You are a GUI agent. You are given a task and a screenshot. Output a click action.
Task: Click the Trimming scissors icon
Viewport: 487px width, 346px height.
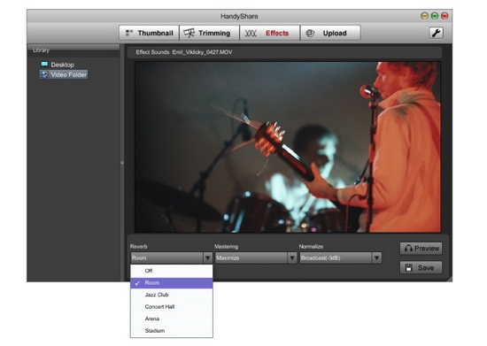tap(189, 33)
